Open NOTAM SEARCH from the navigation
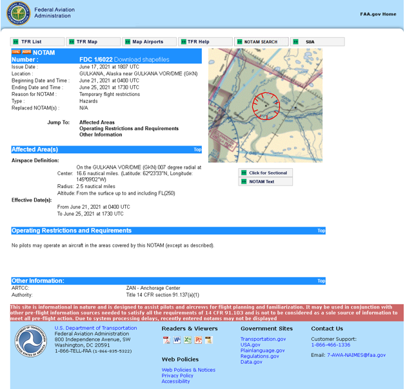Viewport: 405px width, 389px height. [x=261, y=42]
